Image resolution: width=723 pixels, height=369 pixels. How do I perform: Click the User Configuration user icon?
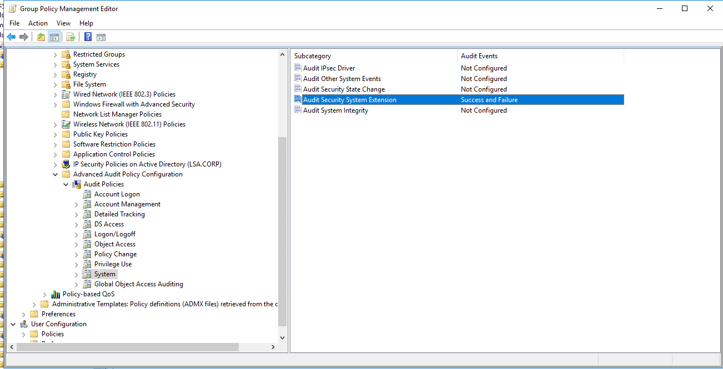tap(24, 324)
